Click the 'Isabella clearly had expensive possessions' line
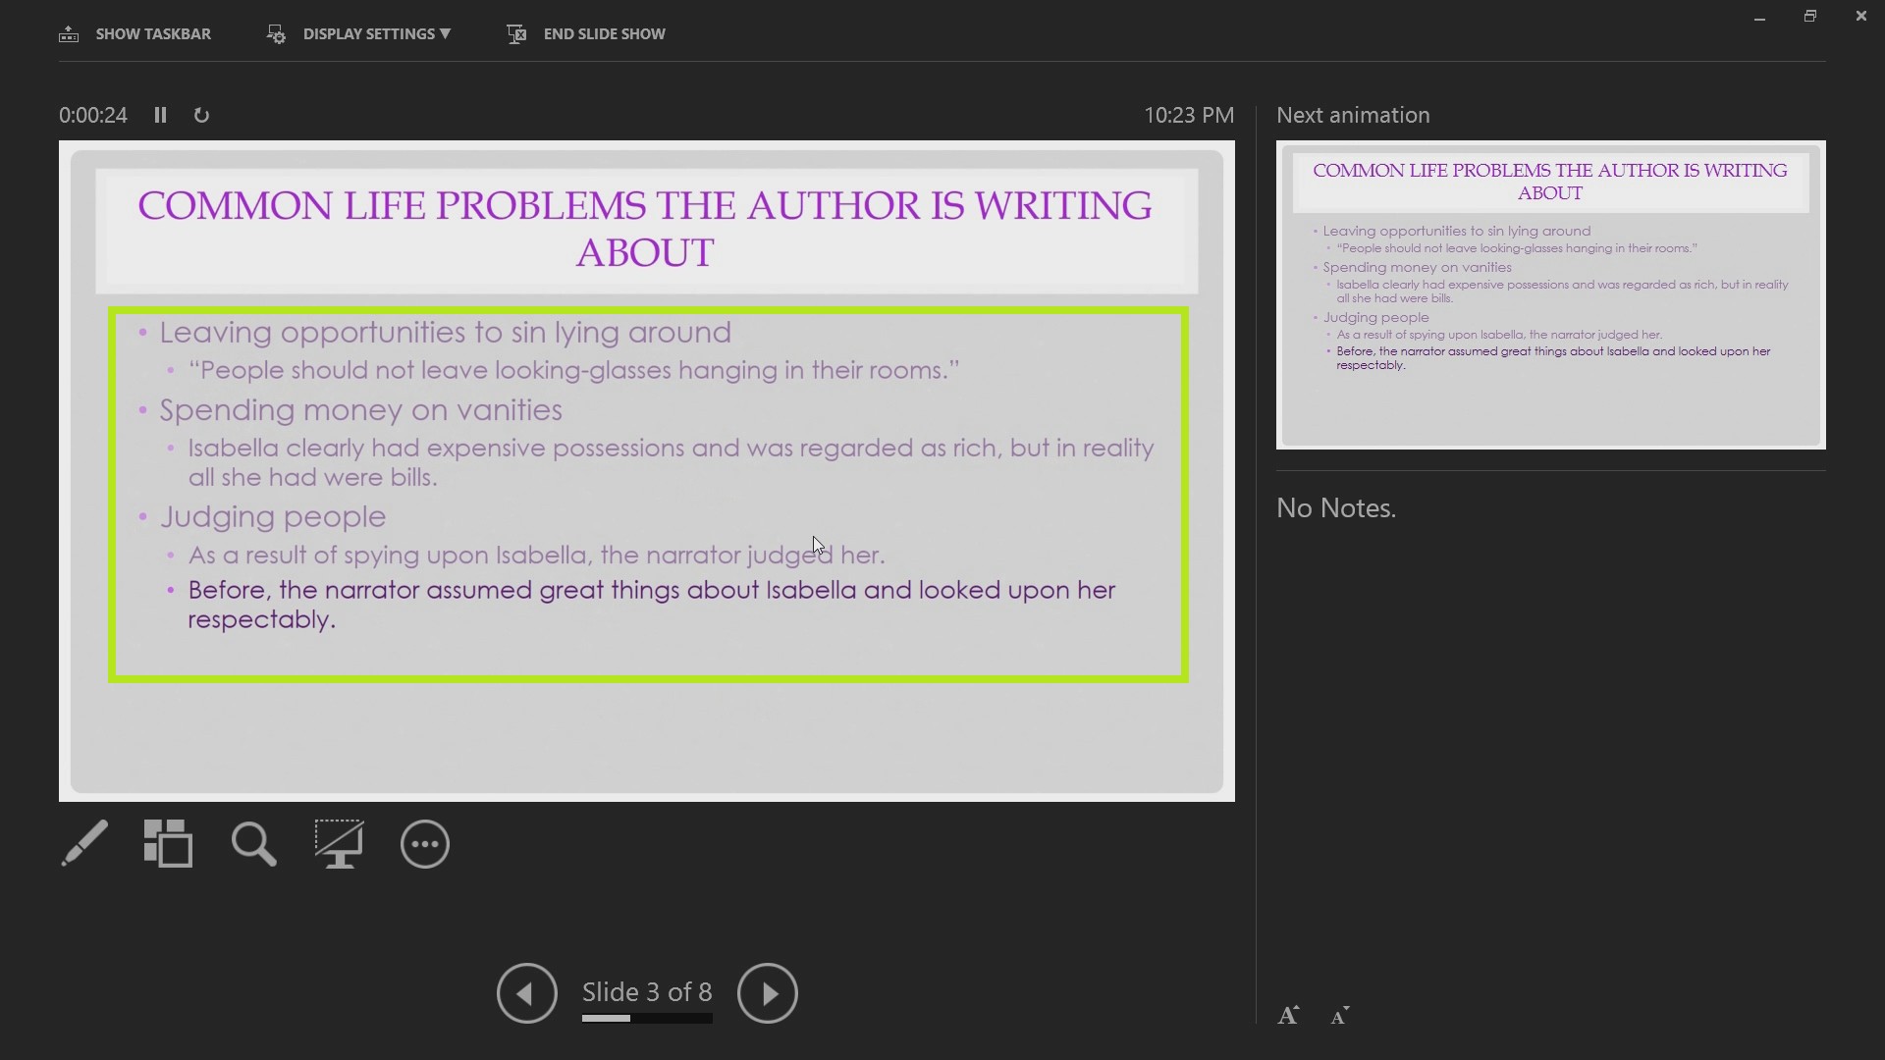The image size is (1885, 1060). click(x=672, y=462)
